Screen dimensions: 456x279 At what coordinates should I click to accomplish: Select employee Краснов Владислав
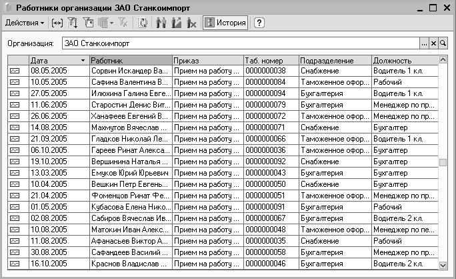click(x=131, y=264)
